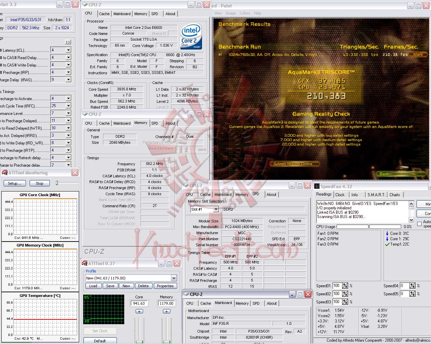This screenshot has width=431, height=344.
Task: Click the ATITool Core clock slider thumb
Action: click(x=139, y=342)
